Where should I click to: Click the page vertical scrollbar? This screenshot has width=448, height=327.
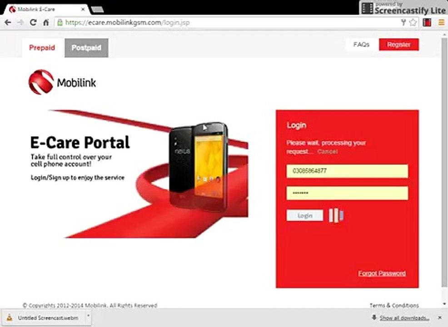pyautogui.click(x=444, y=162)
